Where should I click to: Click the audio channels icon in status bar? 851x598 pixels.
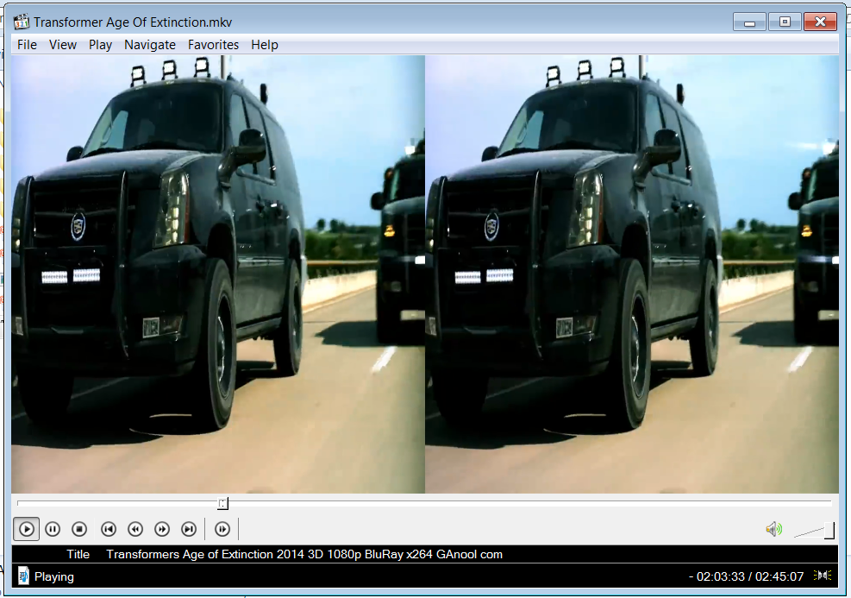823,576
